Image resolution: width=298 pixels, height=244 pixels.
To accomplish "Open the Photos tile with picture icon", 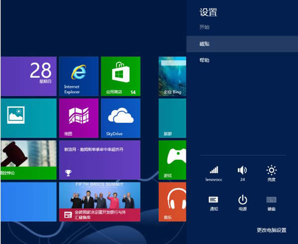I will point(28,118).
